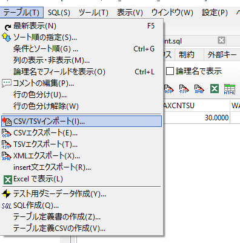
Task: Click the CSV icon beside CSVエクスポート menu entry
Action: pos(7,133)
